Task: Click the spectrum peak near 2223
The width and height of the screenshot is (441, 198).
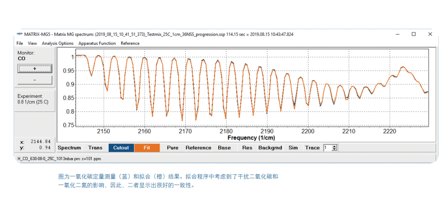Action: pyautogui.click(x=403, y=67)
